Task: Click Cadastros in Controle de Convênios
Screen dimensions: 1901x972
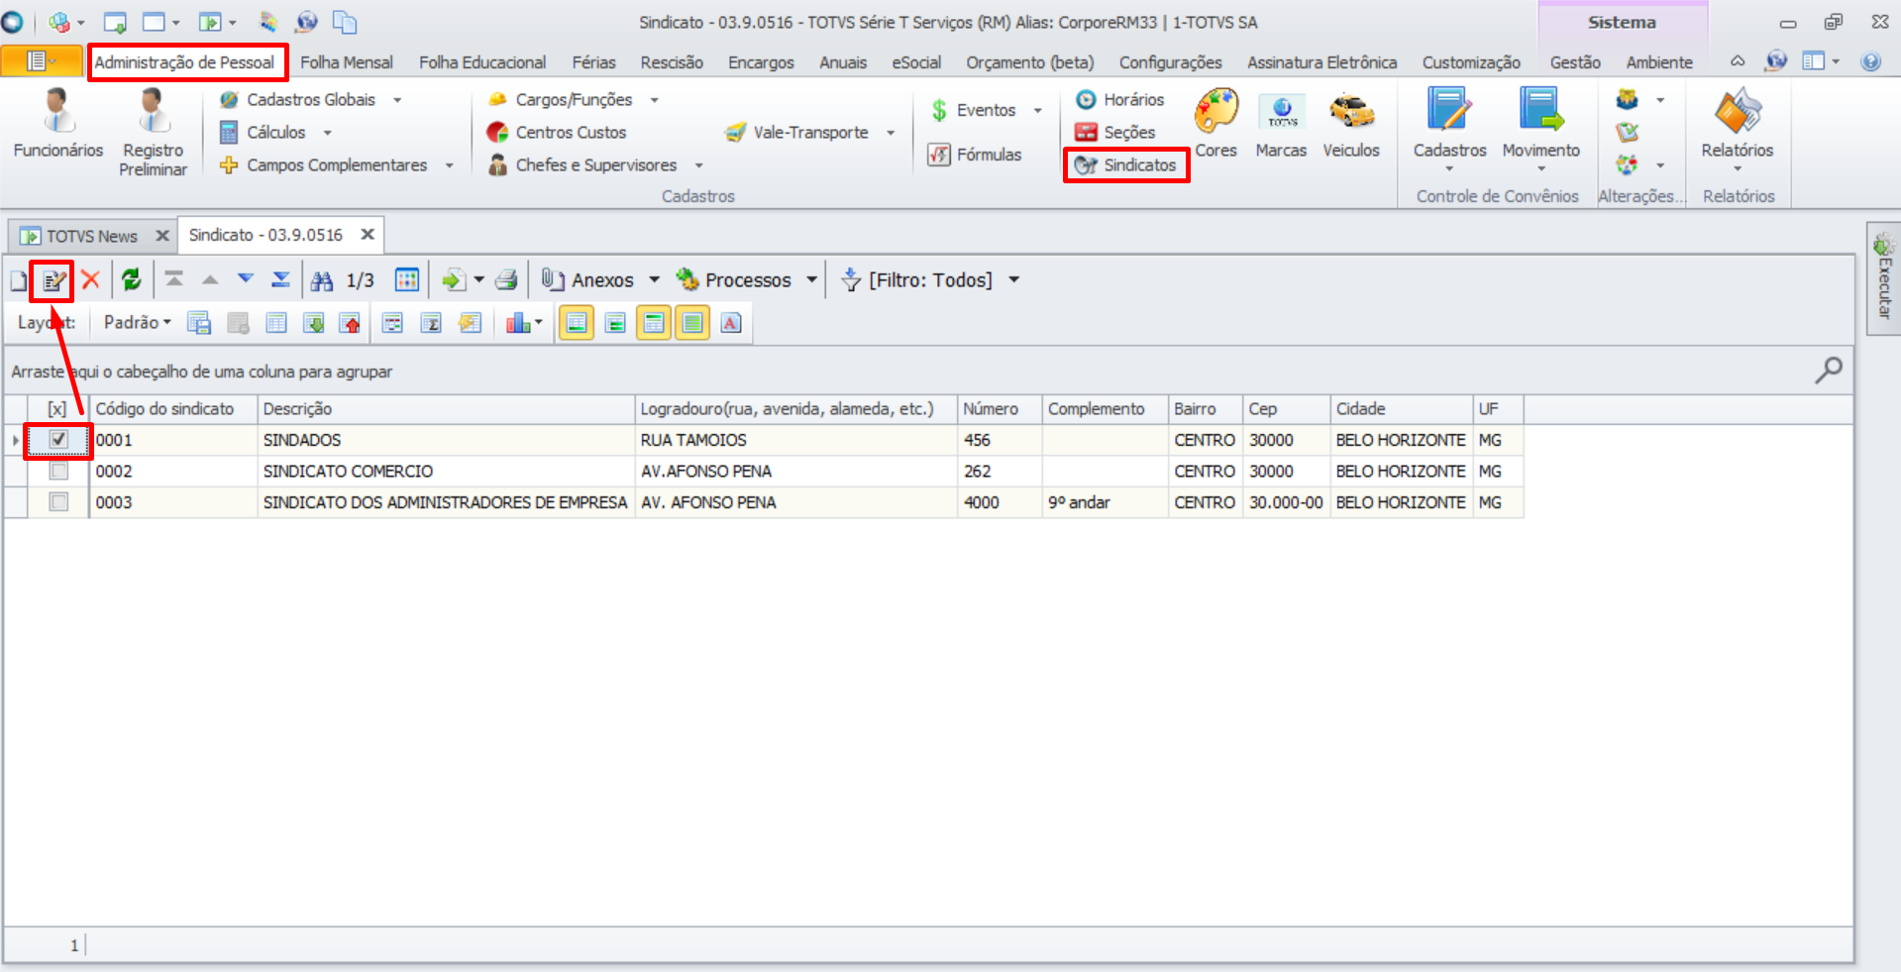Action: 1449,129
